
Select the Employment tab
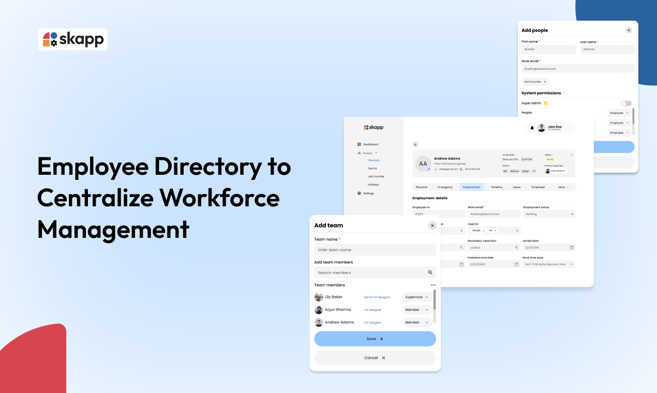coord(472,187)
